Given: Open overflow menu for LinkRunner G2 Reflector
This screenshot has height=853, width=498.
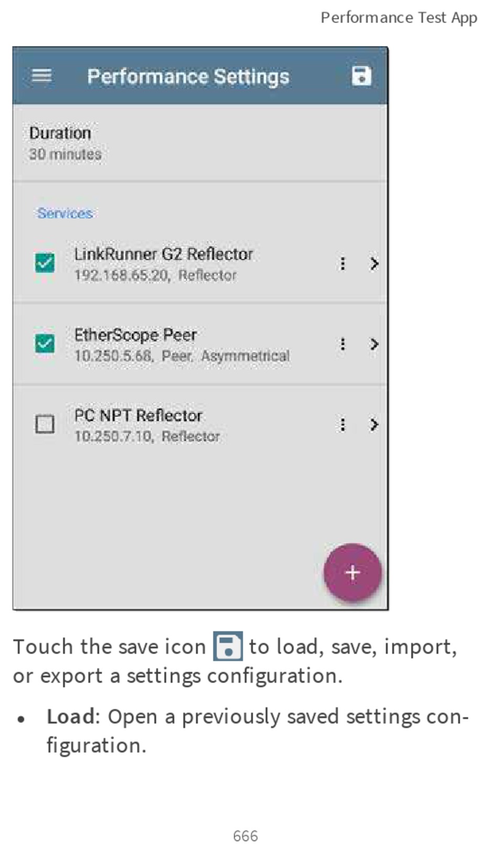Looking at the screenshot, I should (x=342, y=264).
